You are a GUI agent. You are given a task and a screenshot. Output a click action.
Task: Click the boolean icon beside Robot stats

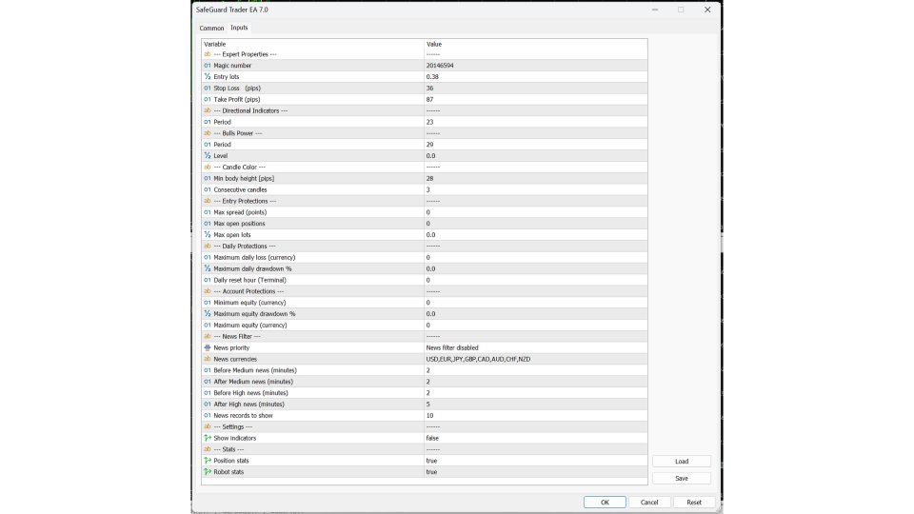[207, 471]
